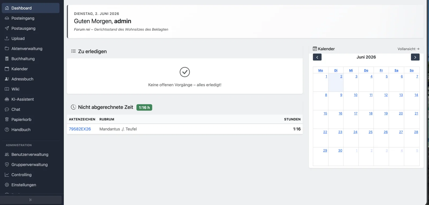Open the Posteingang menu item
Viewport: 429px width, 205px height.
tap(31, 18)
